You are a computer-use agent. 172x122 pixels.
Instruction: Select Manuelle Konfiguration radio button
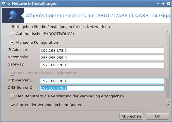coord(12,43)
